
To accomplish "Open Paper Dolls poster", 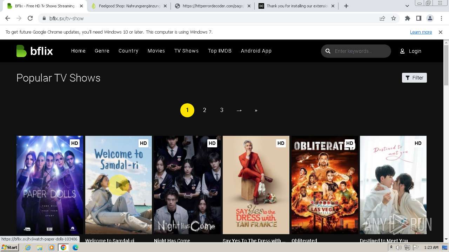I will [x=50, y=185].
